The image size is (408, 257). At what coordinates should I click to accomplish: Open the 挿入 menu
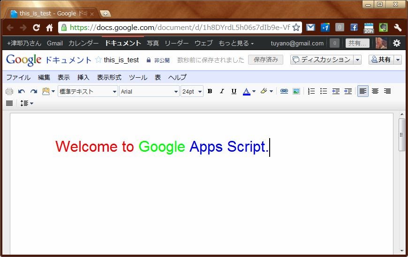(83, 77)
